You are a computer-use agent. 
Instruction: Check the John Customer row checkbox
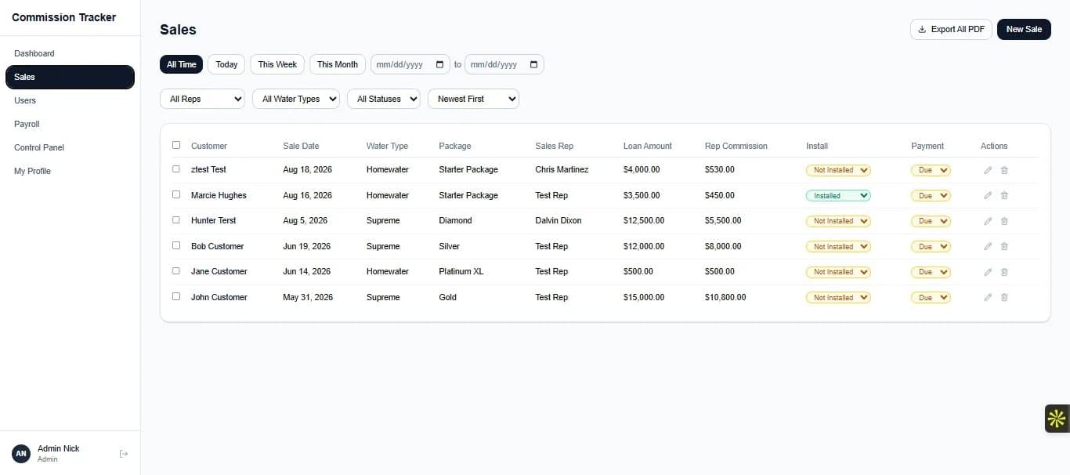coord(176,296)
